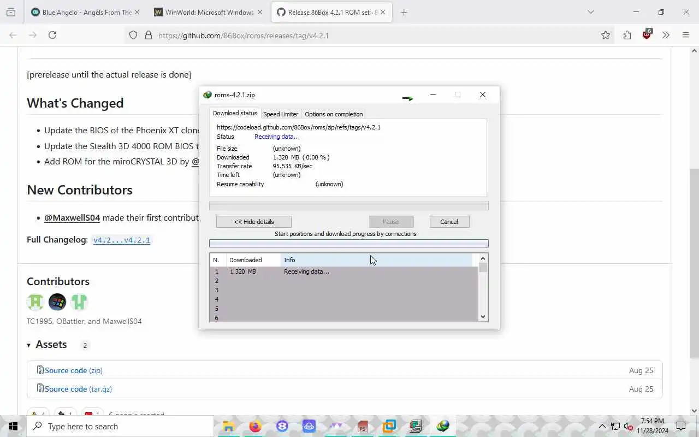Download Source code (zip)

[x=74, y=370]
